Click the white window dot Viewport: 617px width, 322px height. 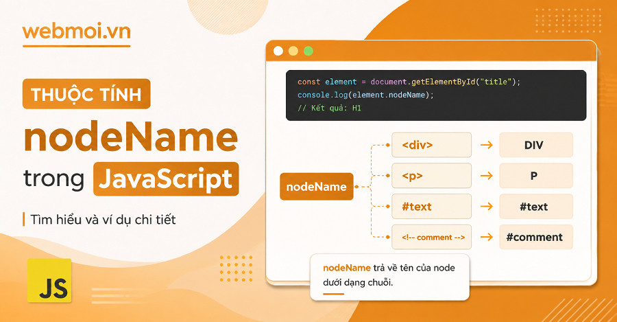click(278, 51)
